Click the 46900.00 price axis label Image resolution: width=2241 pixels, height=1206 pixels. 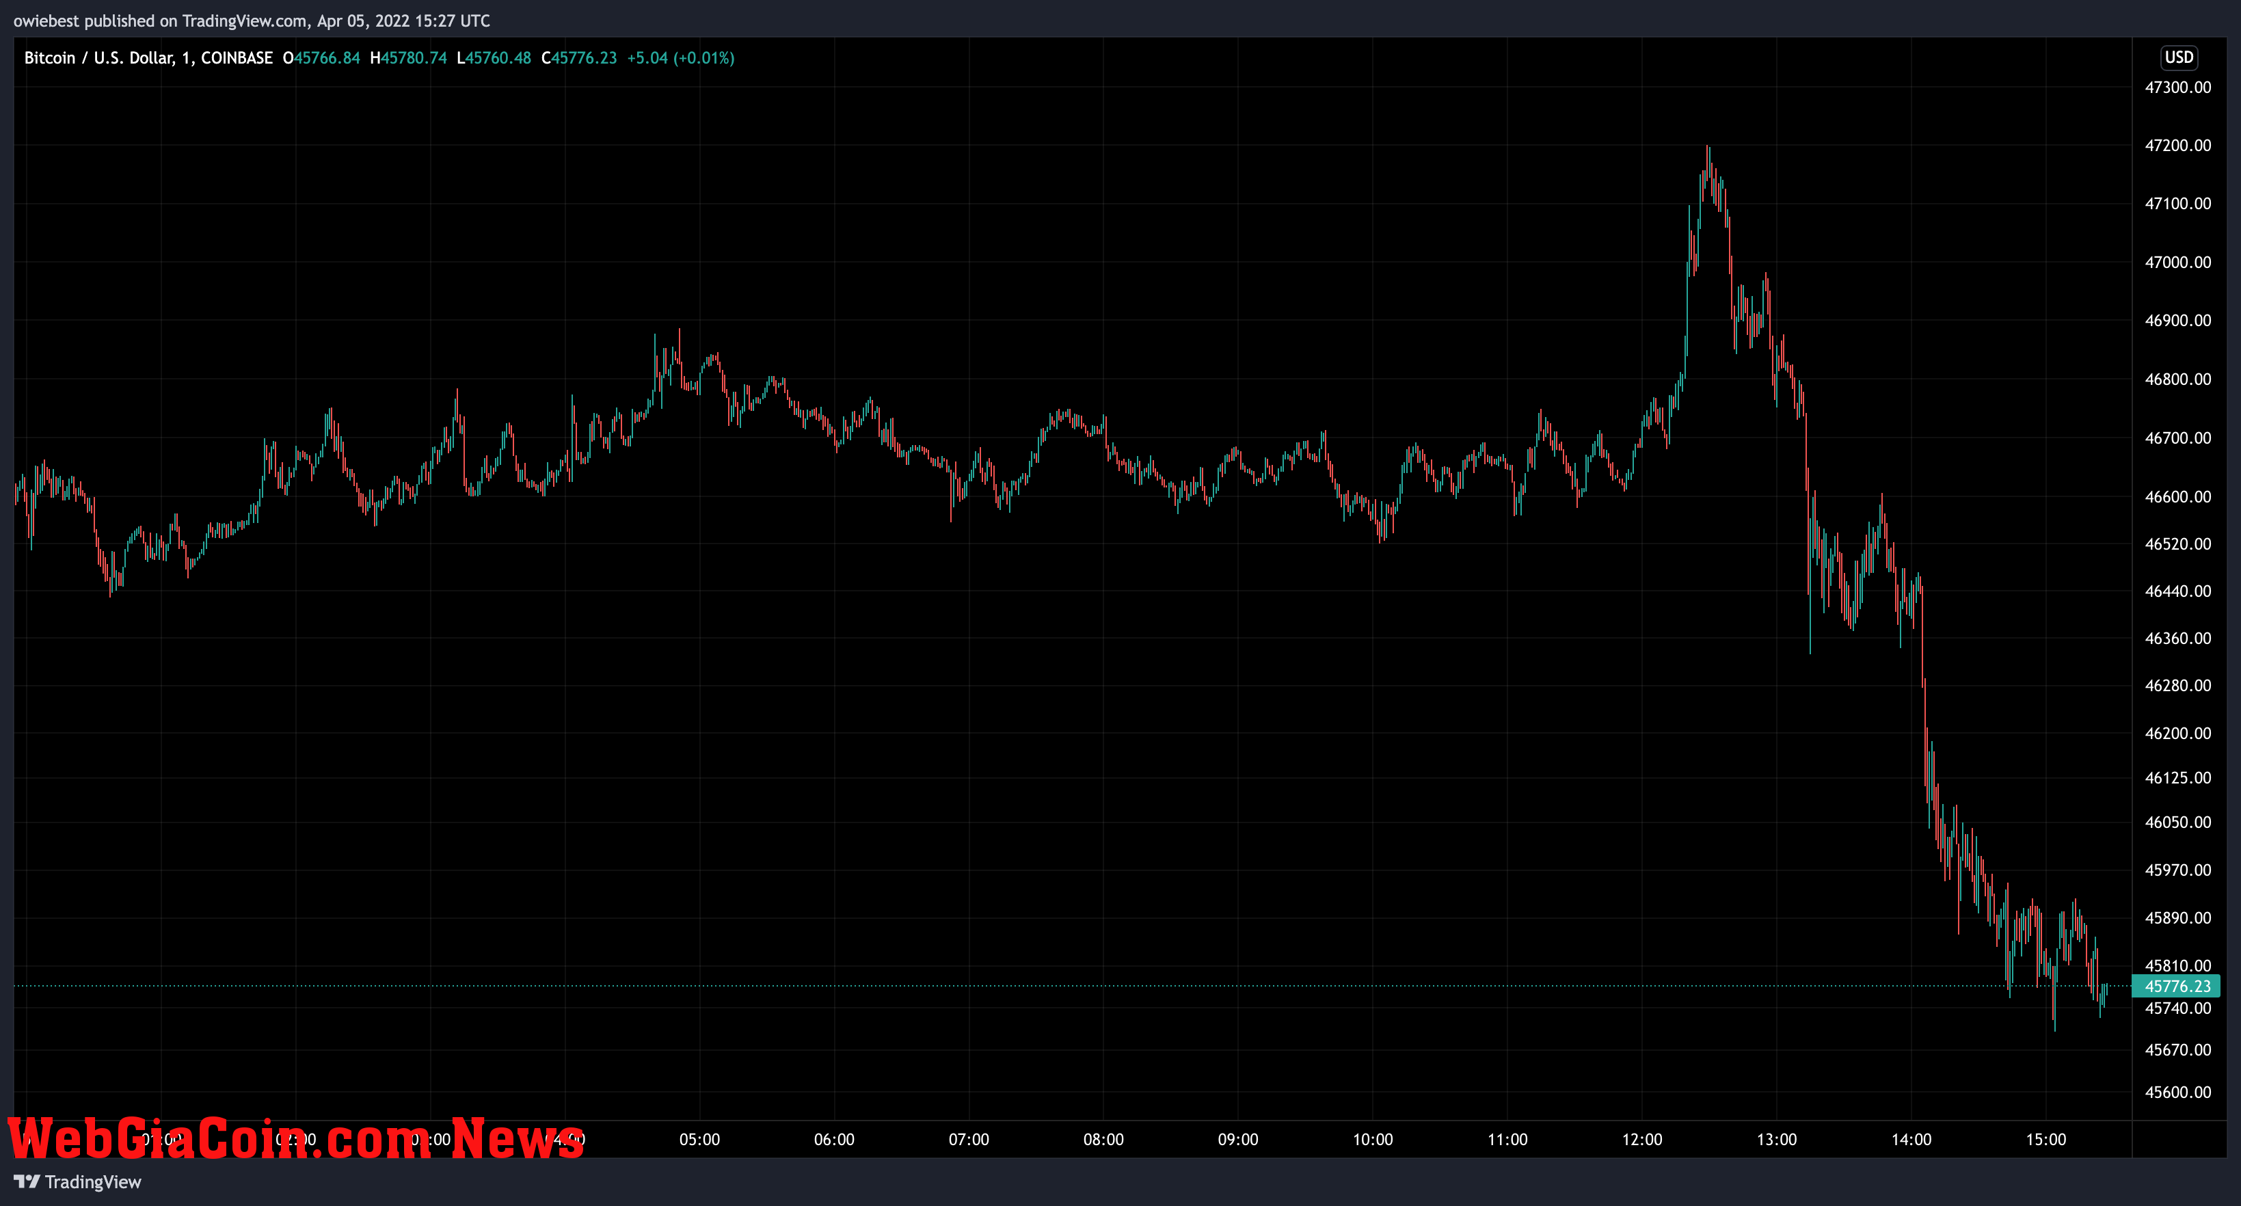point(2177,320)
